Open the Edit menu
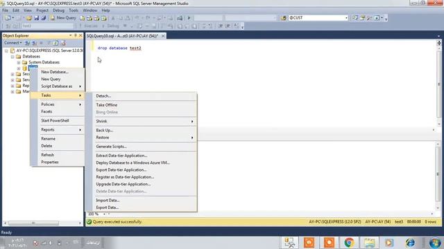444x249 pixels. [16, 10]
